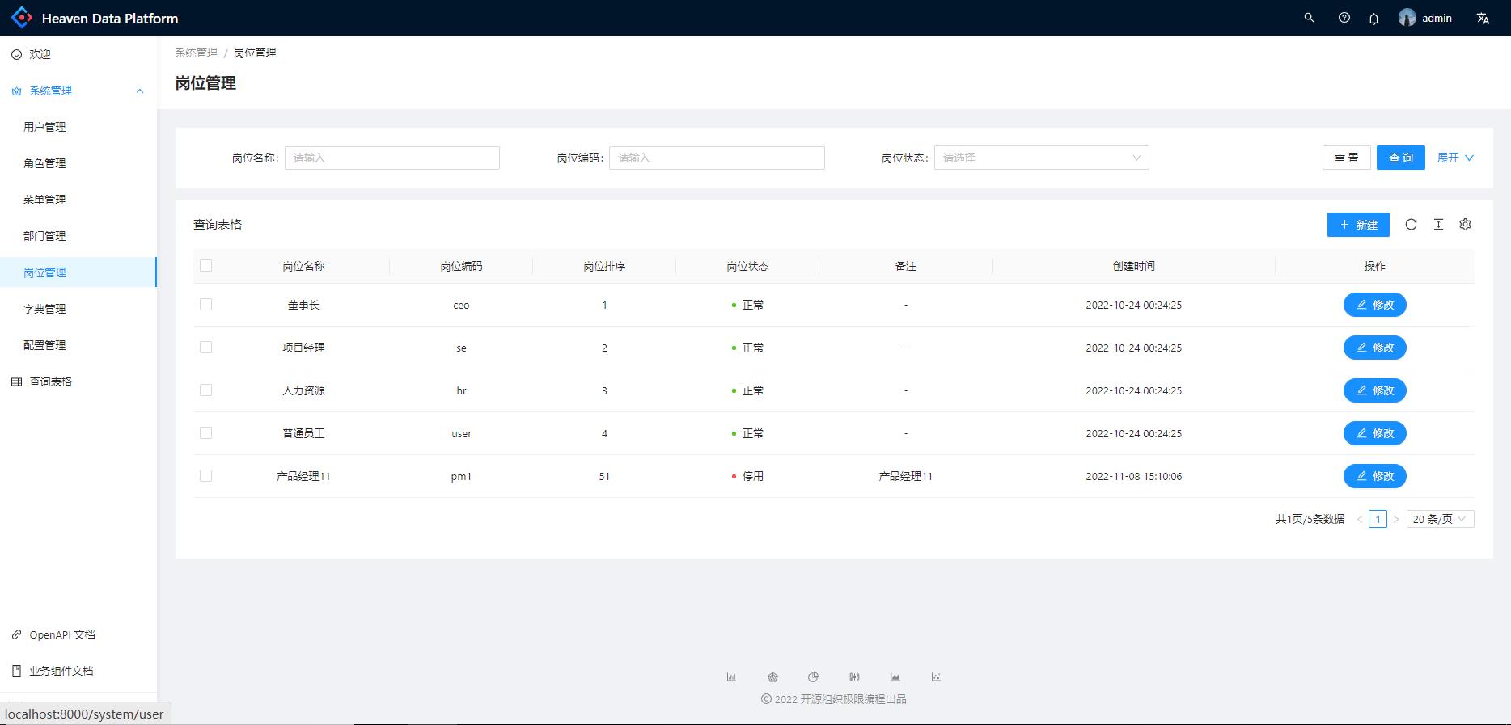Image resolution: width=1511 pixels, height=725 pixels.
Task: Click the Heaven Data Platform logo icon
Action: click(x=22, y=18)
